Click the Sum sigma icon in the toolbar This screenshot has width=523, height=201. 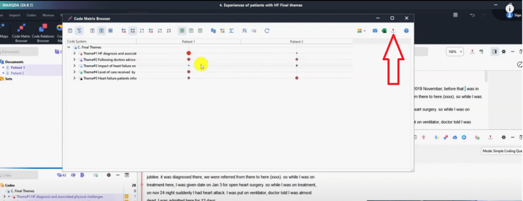click(231, 31)
